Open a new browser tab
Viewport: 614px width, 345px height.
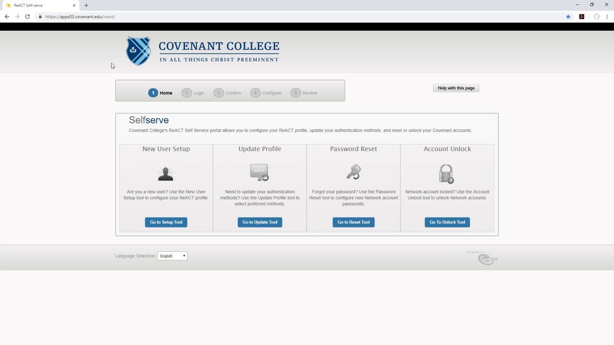click(86, 5)
